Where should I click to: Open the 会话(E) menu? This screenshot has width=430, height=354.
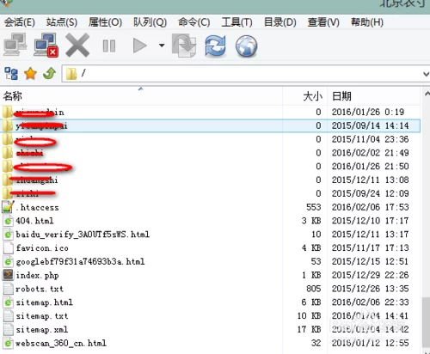pyautogui.click(x=20, y=22)
